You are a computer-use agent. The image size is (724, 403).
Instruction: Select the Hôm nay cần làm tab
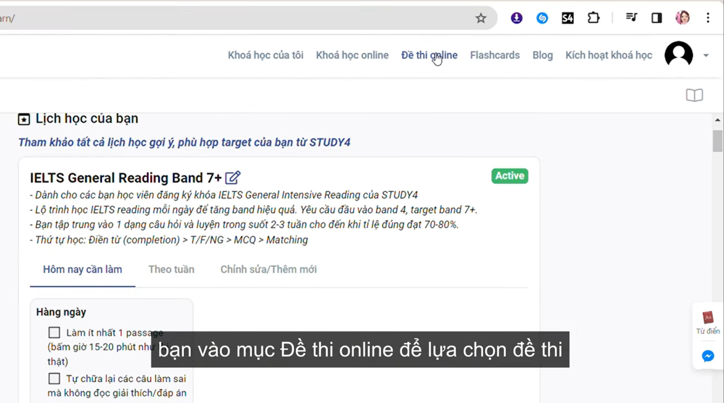click(82, 270)
